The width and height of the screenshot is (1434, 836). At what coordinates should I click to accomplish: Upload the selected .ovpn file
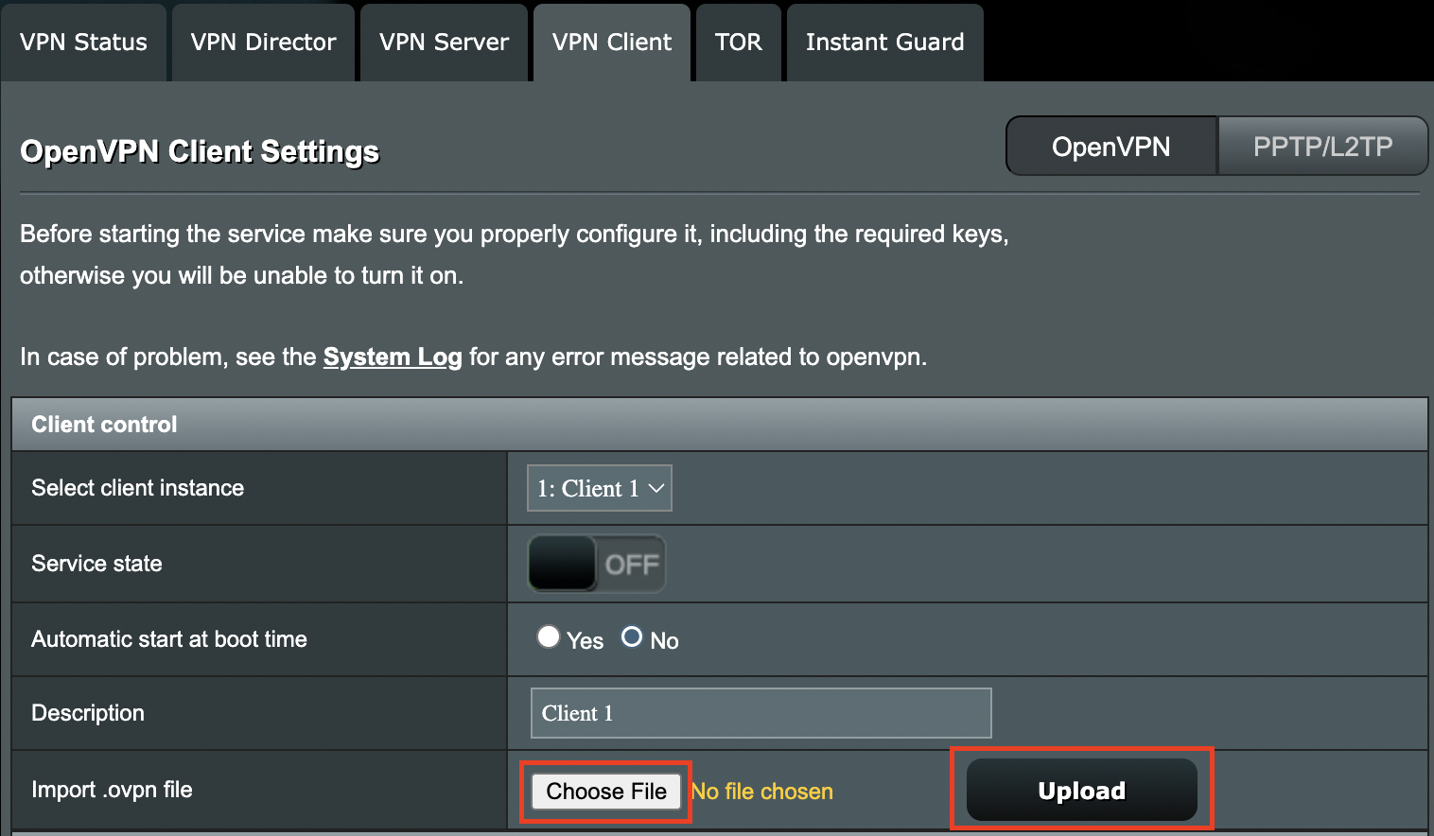1082,790
